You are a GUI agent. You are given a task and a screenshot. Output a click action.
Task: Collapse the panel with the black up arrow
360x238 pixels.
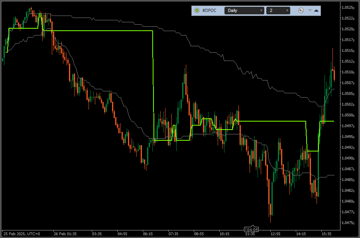coord(316,10)
